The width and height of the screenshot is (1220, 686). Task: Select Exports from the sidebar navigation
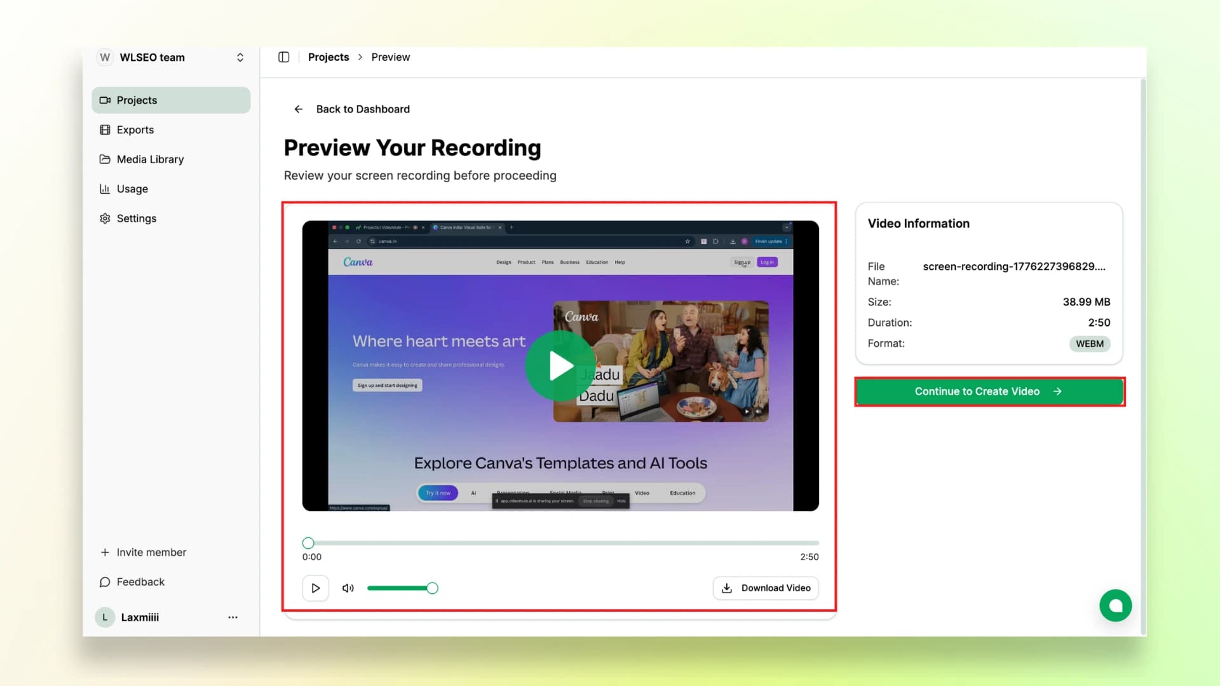tap(134, 130)
